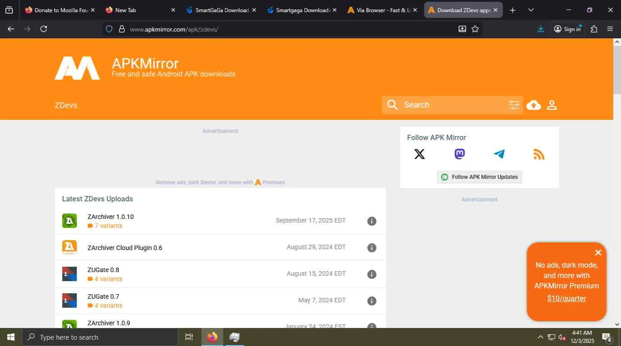The image size is (621, 346).
Task: Open Firefox downloads panel
Action: [541, 29]
